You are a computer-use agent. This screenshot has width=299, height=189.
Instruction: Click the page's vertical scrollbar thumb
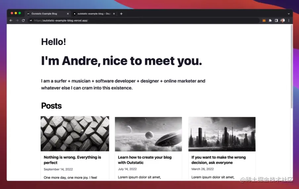[291, 67]
